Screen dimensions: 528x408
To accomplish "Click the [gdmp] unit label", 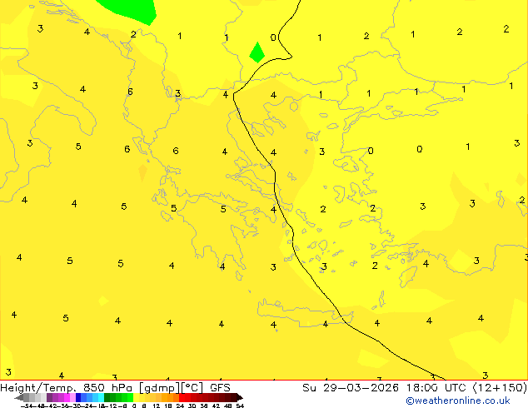I will 159,388.
